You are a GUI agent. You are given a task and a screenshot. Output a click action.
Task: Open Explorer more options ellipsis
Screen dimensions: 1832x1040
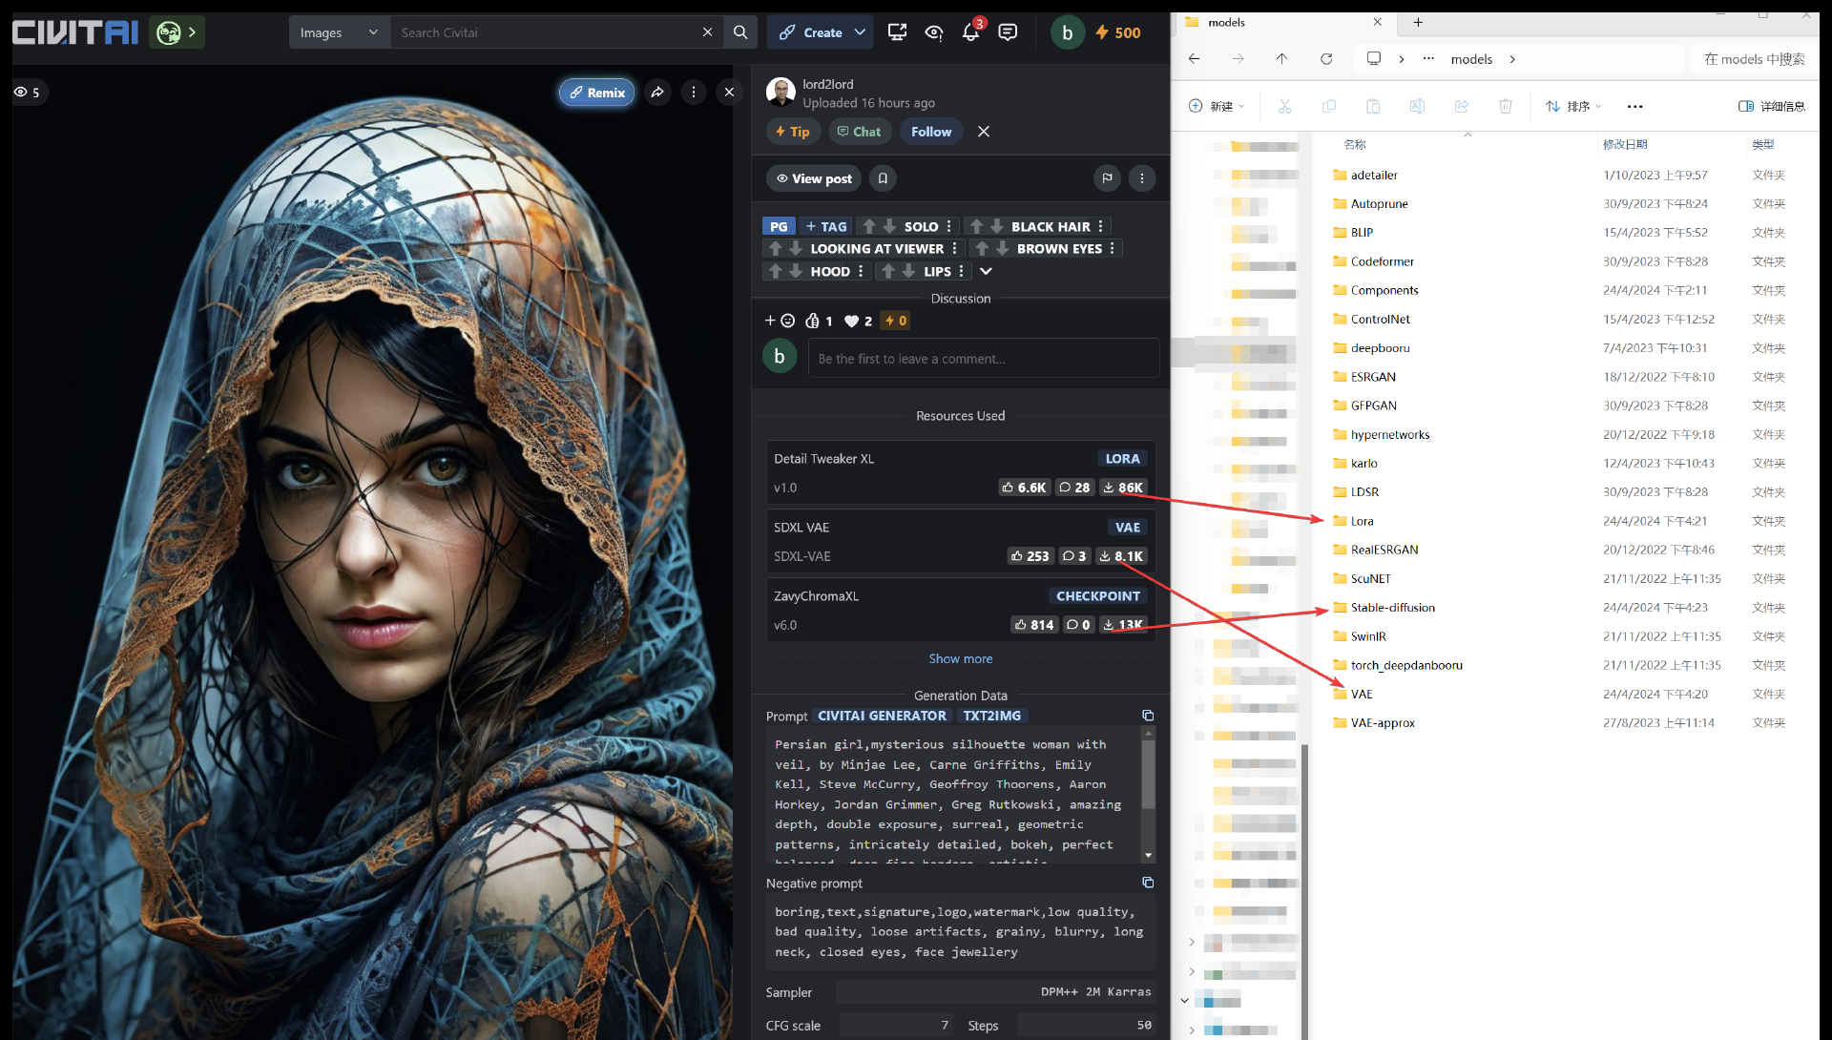pyautogui.click(x=1634, y=106)
